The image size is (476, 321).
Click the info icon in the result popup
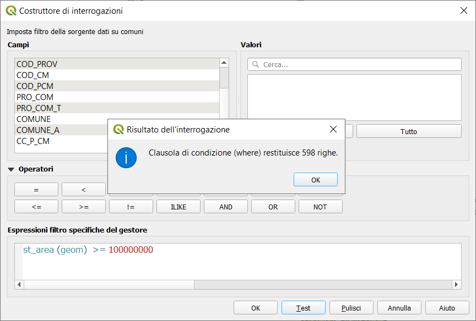[x=126, y=158]
